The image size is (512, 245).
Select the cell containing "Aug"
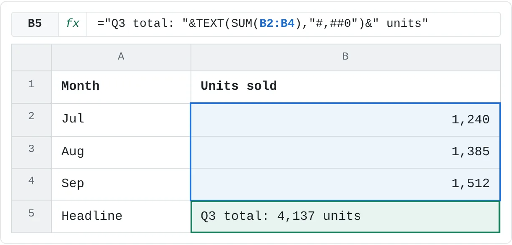click(121, 152)
